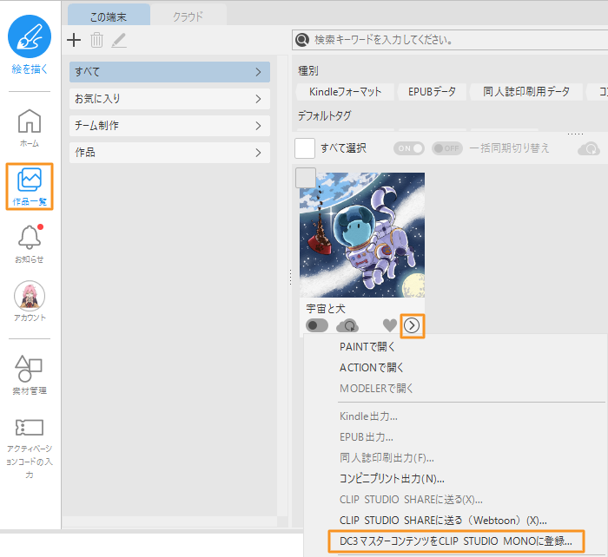Expand the 作品 category row
608x557 pixels.
[x=169, y=152]
